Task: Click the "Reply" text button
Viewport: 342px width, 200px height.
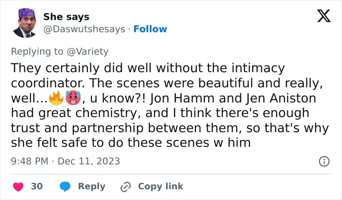Action: (92, 186)
